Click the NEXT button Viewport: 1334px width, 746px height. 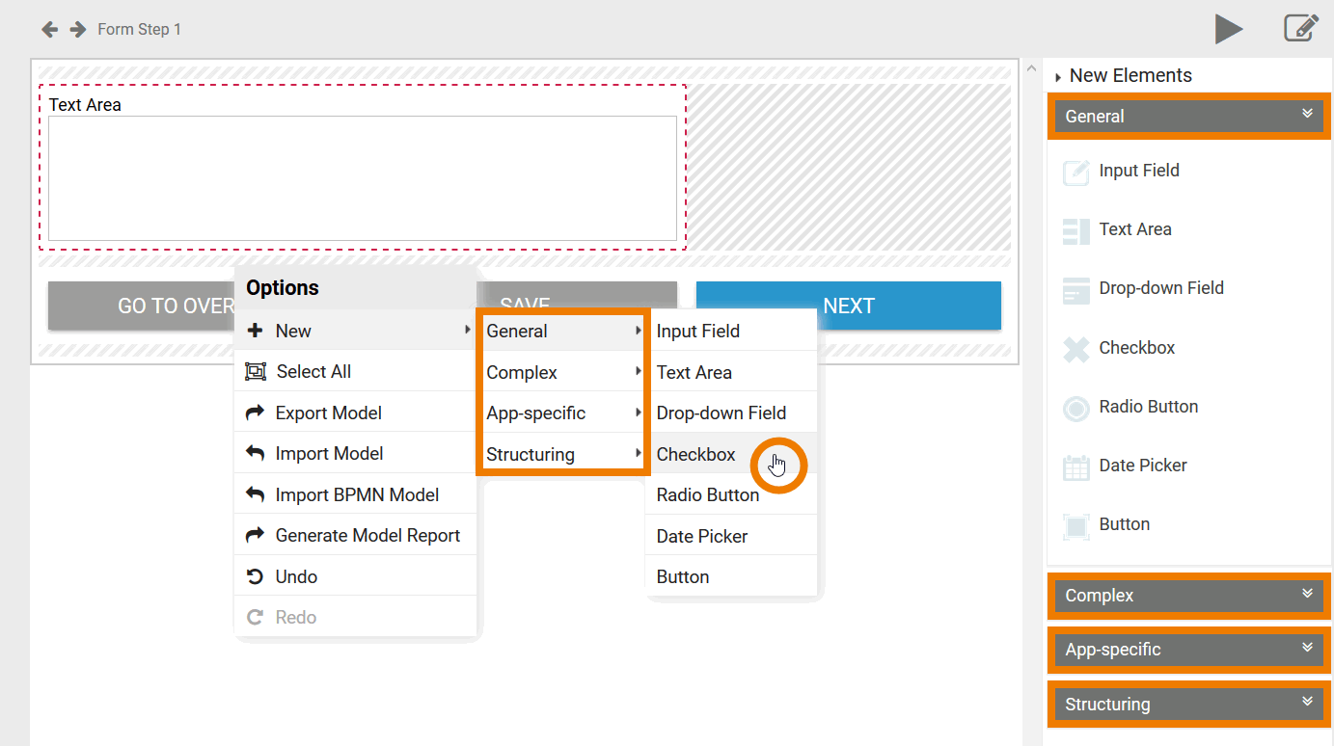(x=848, y=306)
